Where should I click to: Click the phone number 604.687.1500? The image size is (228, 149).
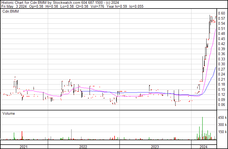click(x=92, y=2)
